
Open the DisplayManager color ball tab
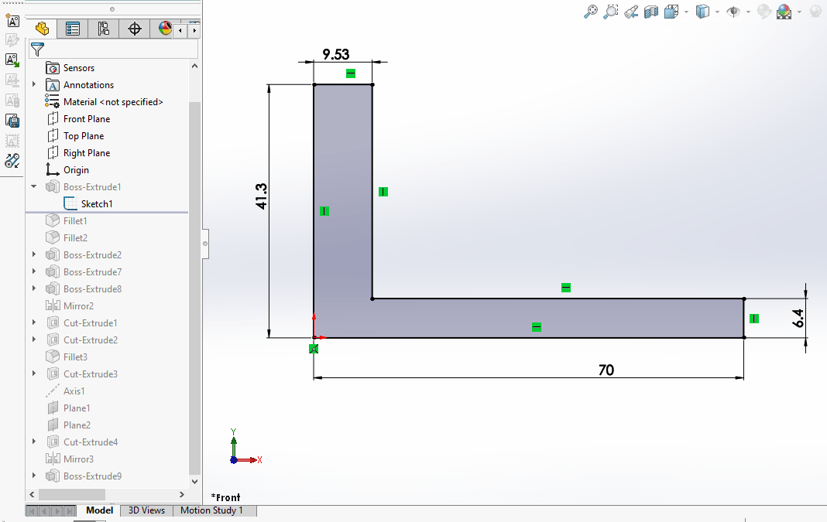165,29
